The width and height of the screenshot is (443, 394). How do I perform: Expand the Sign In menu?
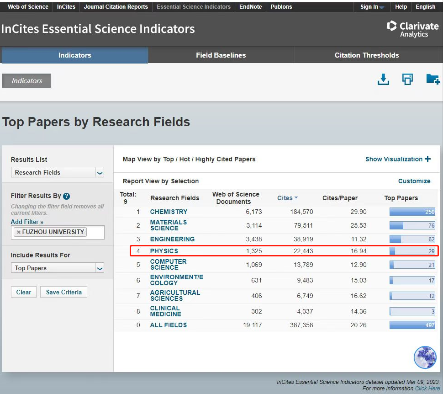(x=372, y=7)
